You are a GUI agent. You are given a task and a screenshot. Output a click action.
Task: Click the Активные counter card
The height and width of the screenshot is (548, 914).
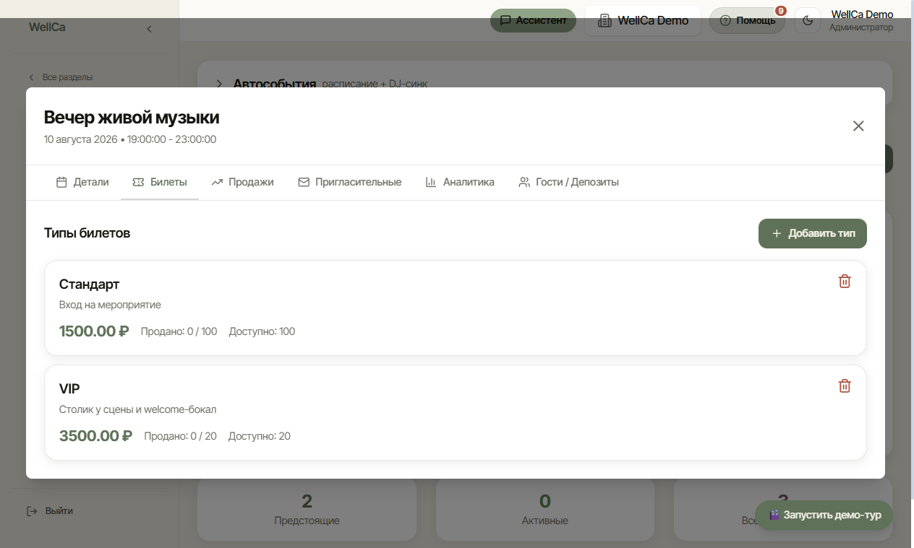(545, 509)
